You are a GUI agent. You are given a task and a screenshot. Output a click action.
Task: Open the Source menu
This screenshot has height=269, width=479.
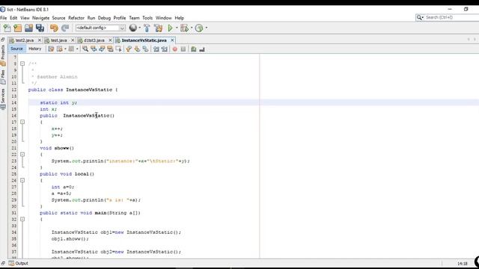pos(58,18)
